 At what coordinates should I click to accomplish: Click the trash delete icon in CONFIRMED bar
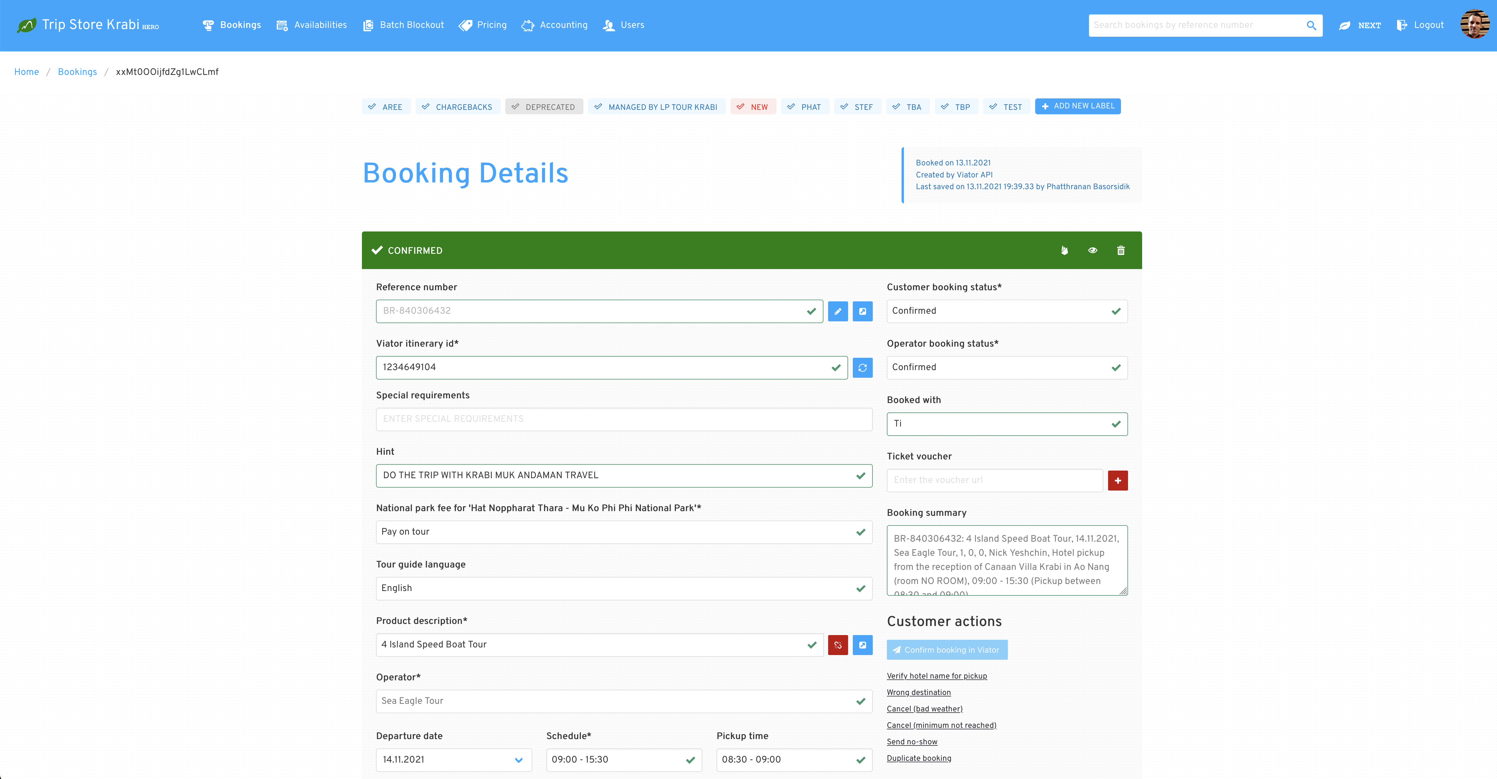(1120, 250)
